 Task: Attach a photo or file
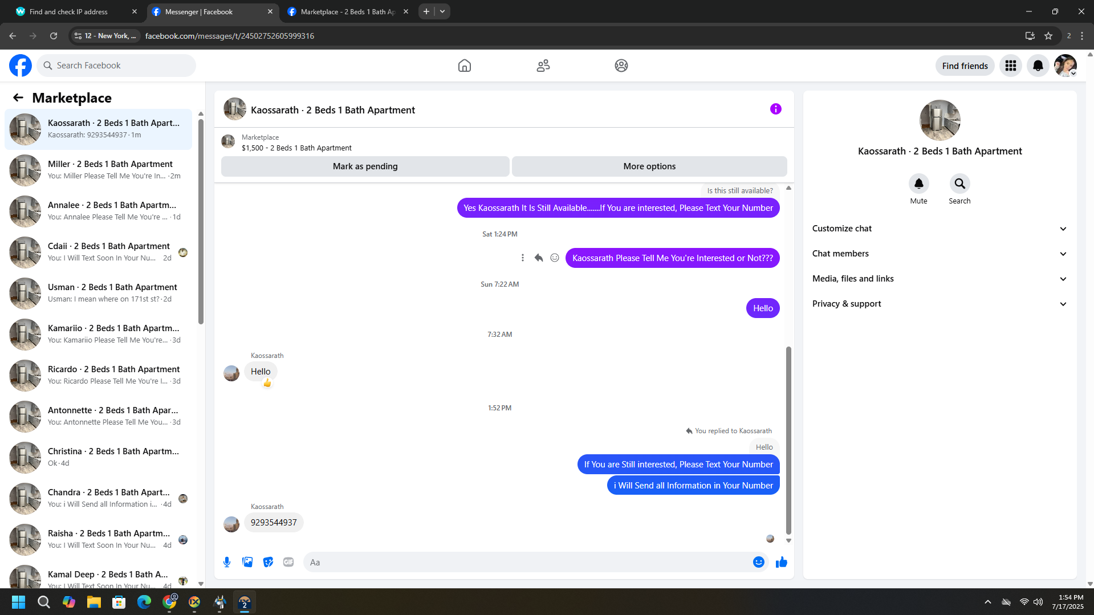click(247, 562)
